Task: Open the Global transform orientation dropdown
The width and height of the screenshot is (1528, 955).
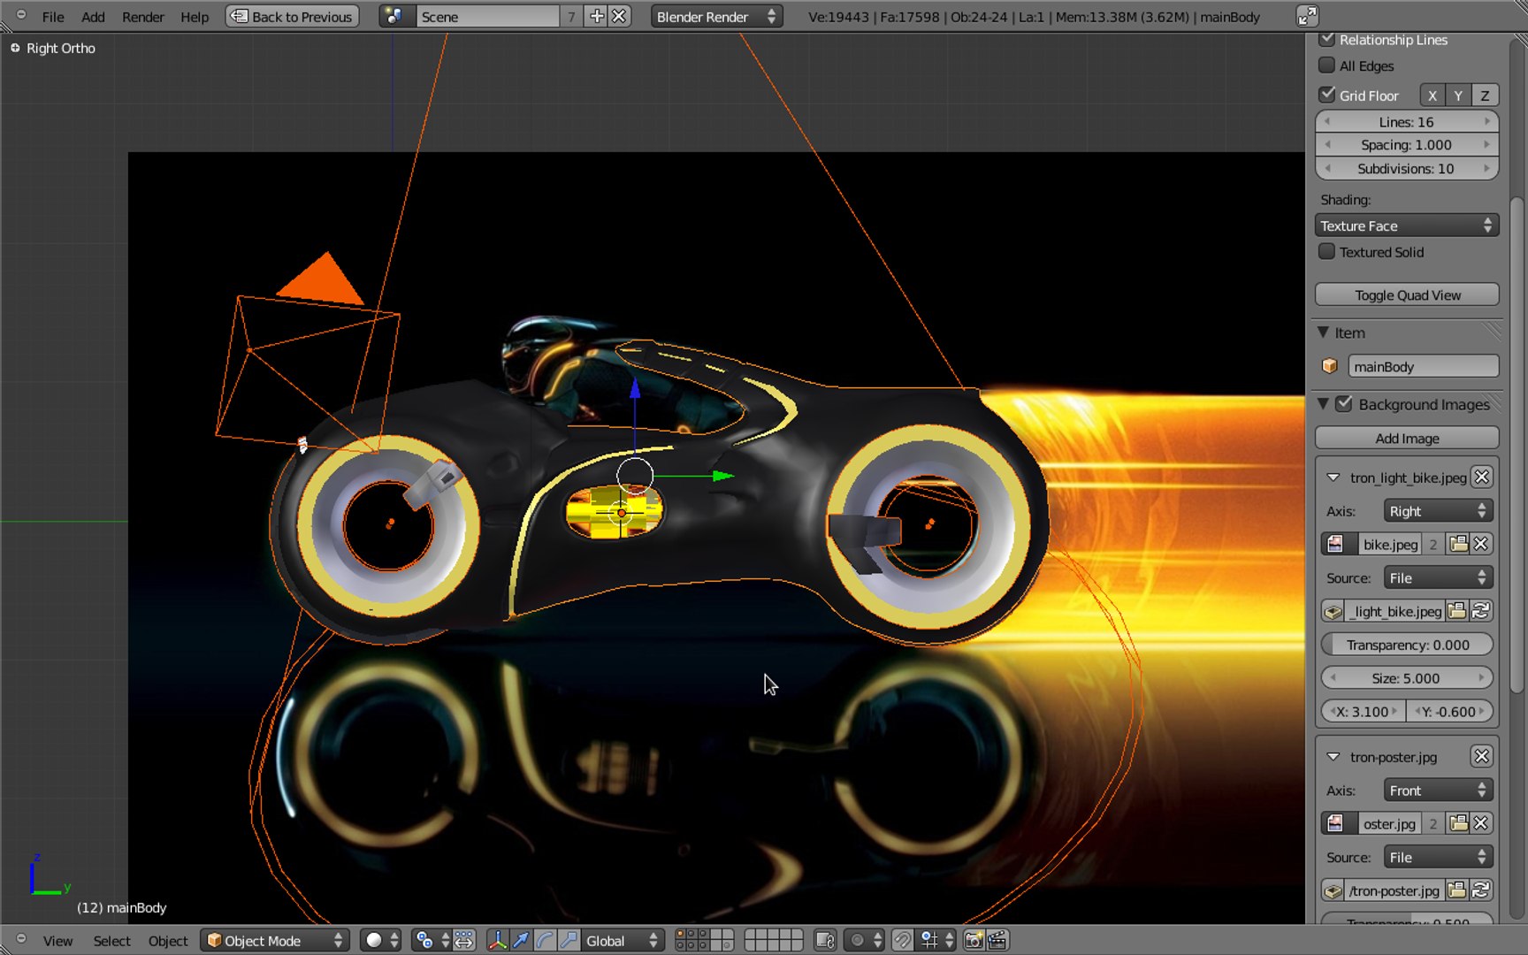Action: point(622,940)
